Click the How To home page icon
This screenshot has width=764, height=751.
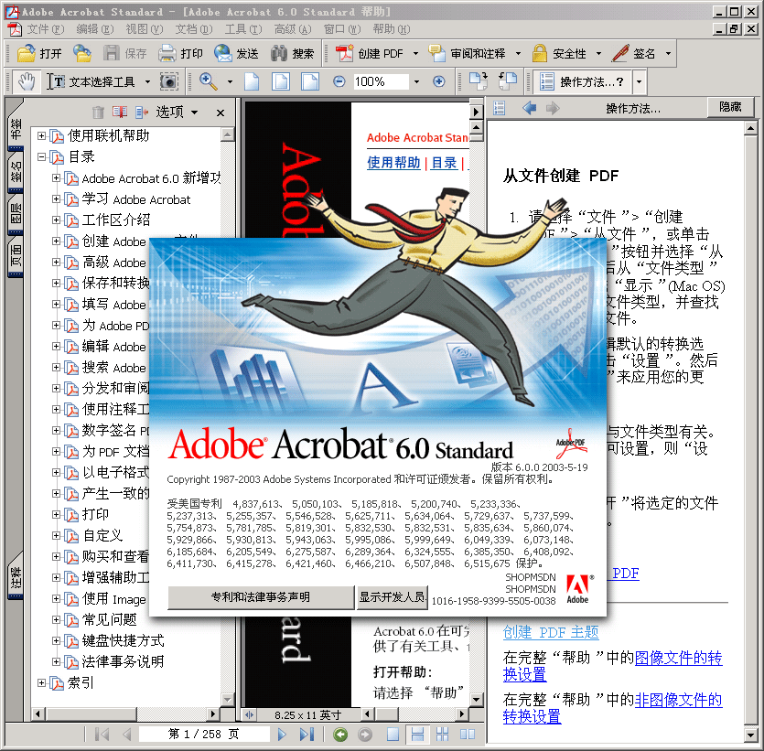click(499, 108)
